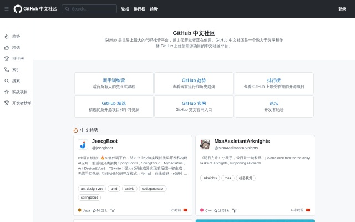
Task: Click the JeecgBoot project avatar
Action: click(x=83, y=144)
